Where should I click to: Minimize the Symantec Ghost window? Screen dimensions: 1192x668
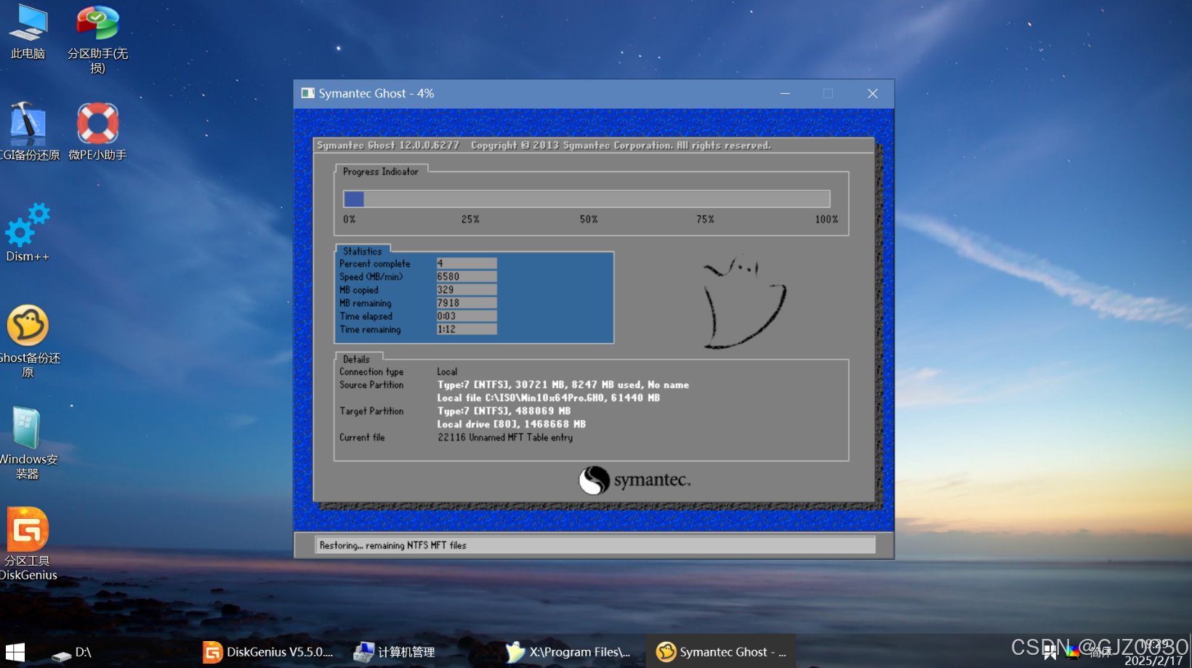click(785, 93)
